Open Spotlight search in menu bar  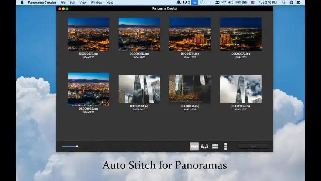click(x=284, y=3)
